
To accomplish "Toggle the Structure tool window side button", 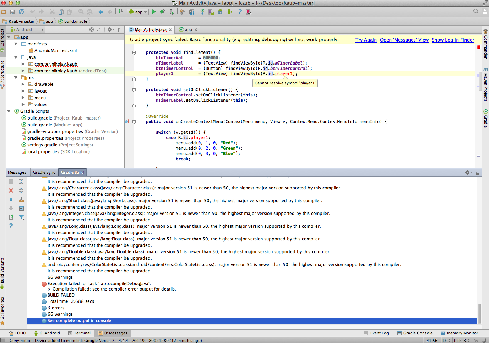I will pyautogui.click(x=2, y=74).
